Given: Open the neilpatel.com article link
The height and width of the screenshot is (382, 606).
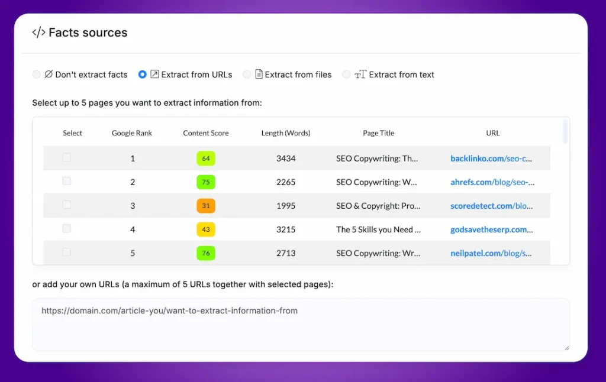Looking at the screenshot, I should 493,252.
